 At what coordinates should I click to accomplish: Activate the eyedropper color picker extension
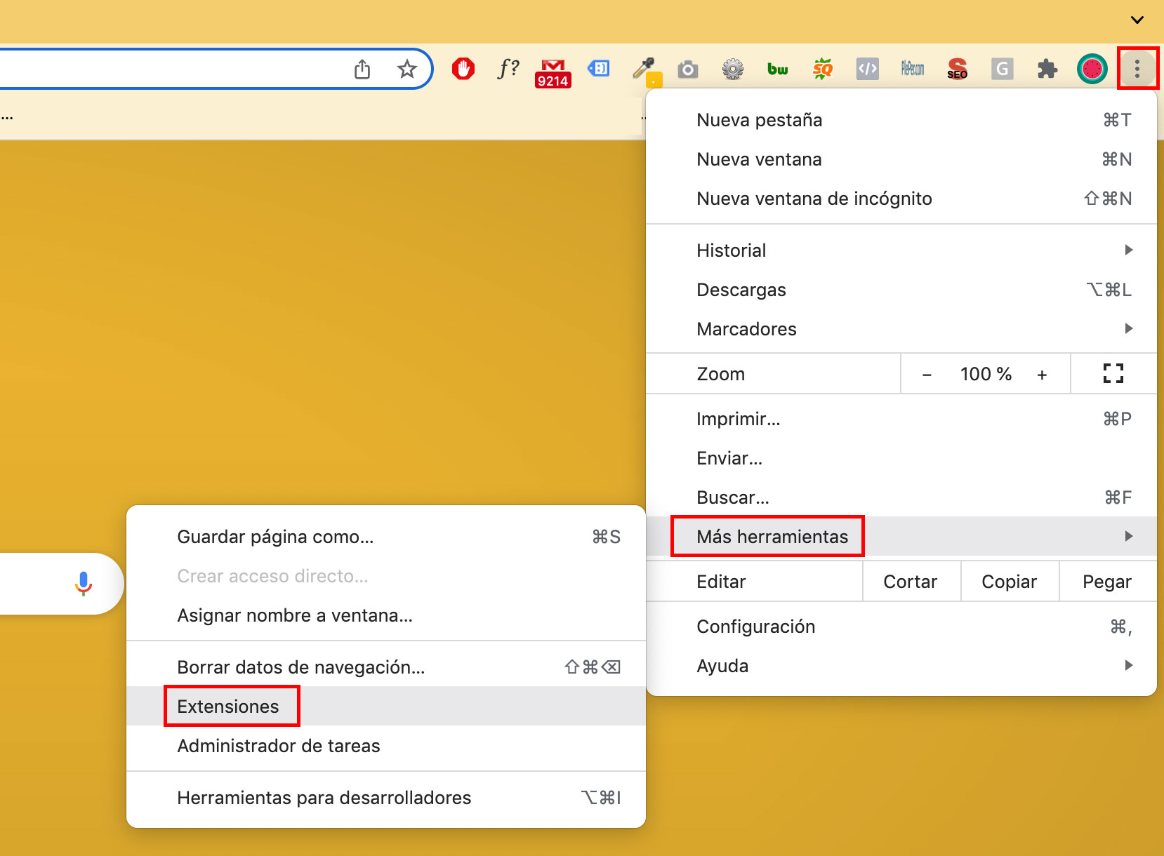click(x=647, y=72)
